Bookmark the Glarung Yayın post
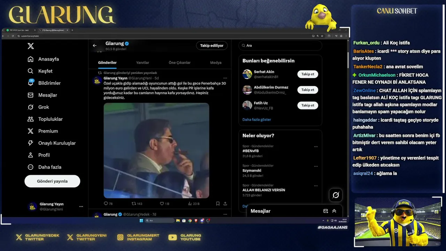The image size is (446, 251). click(x=218, y=204)
